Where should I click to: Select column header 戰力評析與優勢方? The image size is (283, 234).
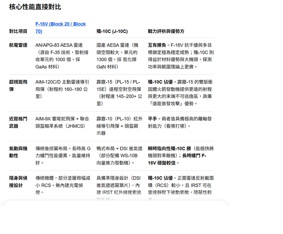[166, 31]
